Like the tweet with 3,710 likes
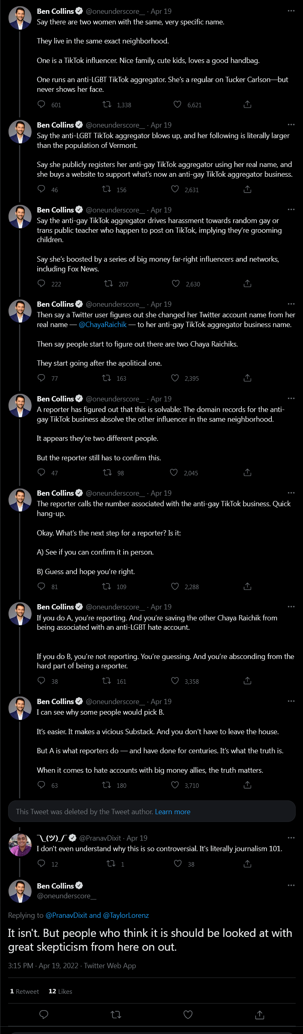 click(x=175, y=785)
